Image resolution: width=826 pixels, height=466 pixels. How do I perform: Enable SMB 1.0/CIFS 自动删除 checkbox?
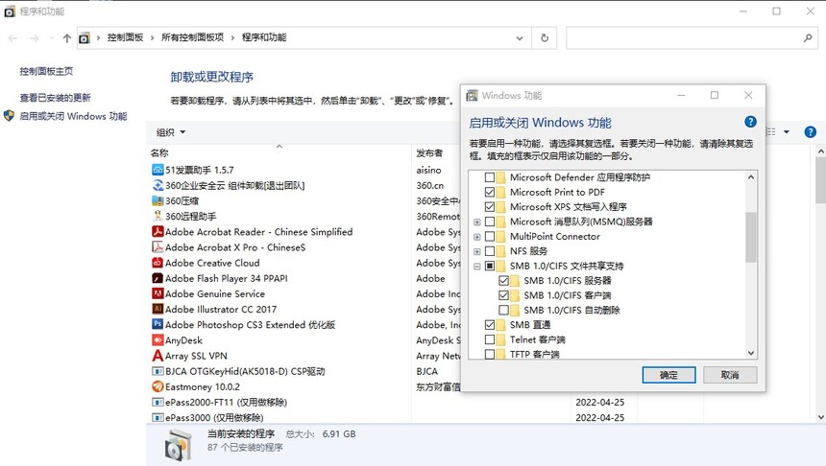tap(503, 310)
